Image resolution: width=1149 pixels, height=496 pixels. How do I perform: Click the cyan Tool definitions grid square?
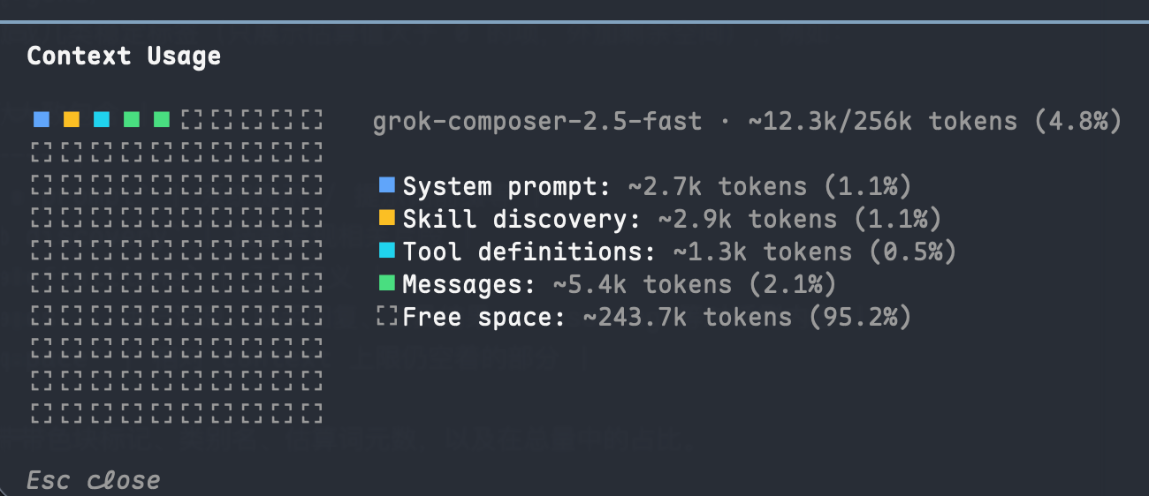(102, 119)
